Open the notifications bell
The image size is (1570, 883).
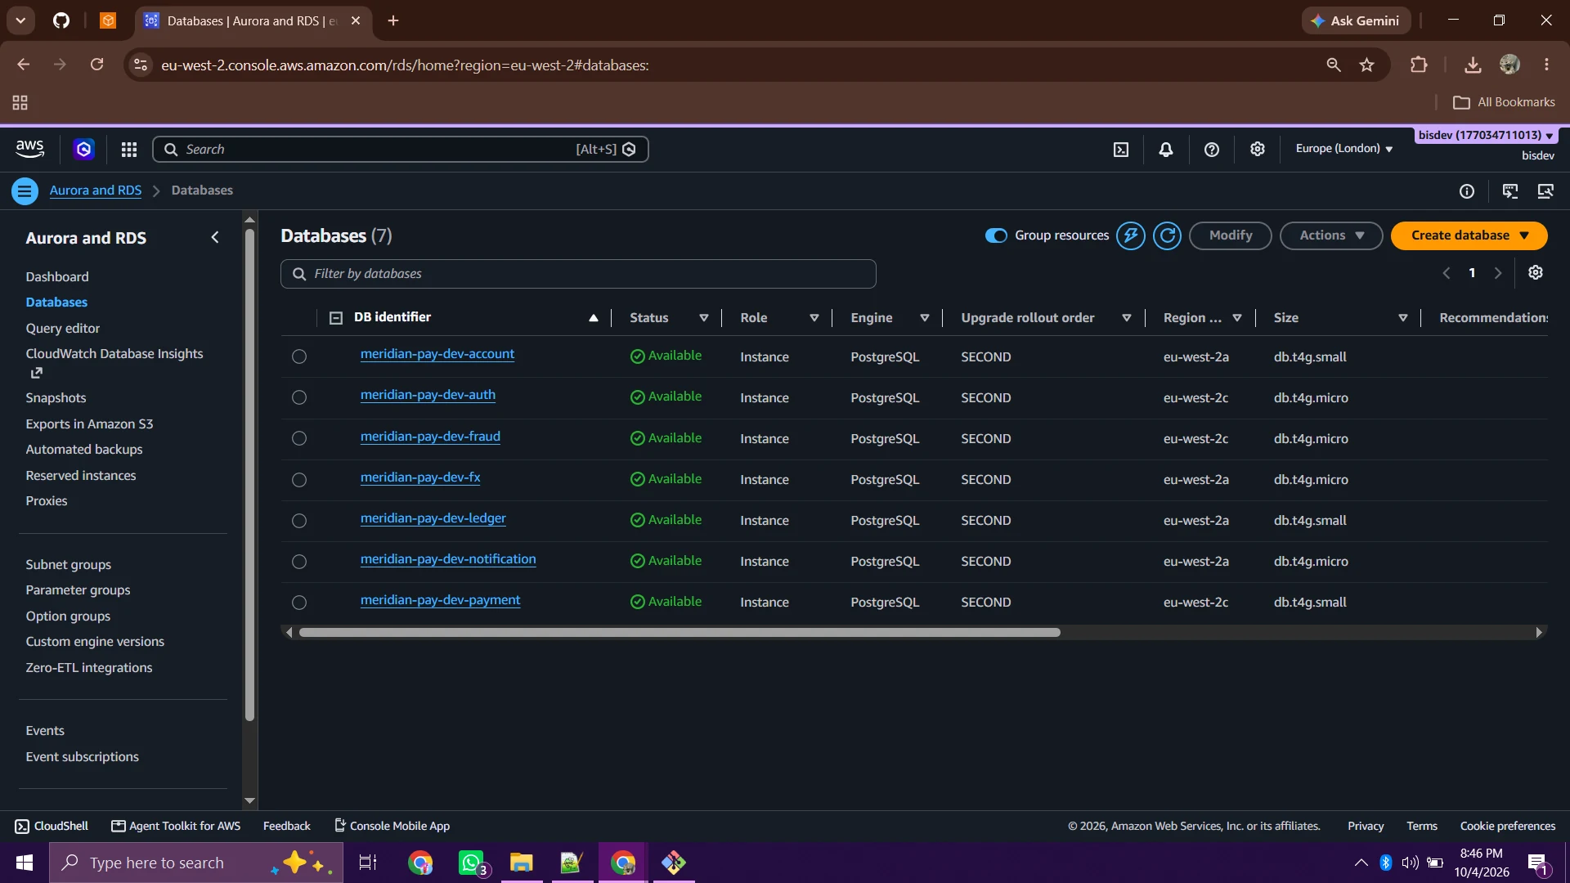[1166, 150]
